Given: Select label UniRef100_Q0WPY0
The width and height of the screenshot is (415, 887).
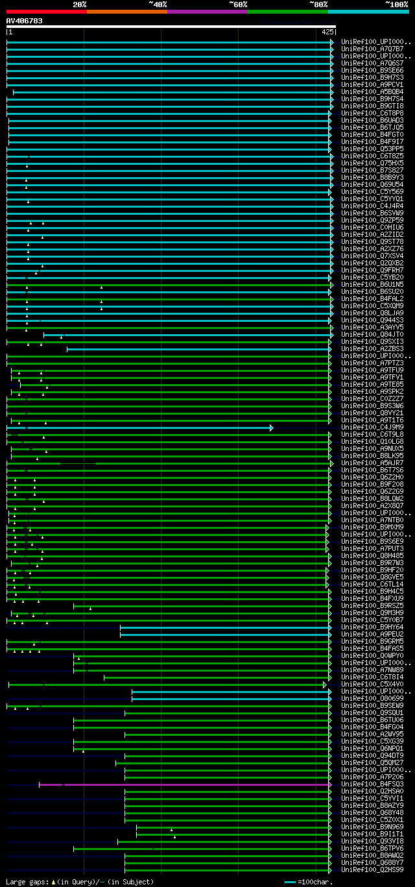Looking at the screenshot, I should tap(372, 656).
